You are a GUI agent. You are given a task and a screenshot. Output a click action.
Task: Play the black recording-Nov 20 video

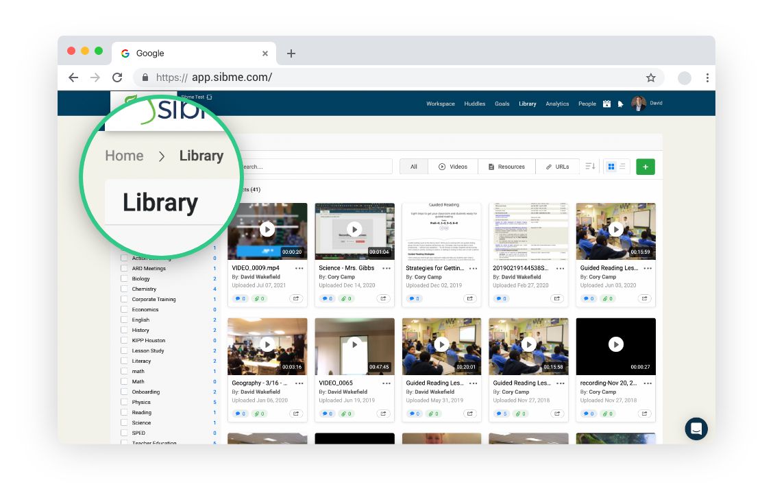[616, 344]
